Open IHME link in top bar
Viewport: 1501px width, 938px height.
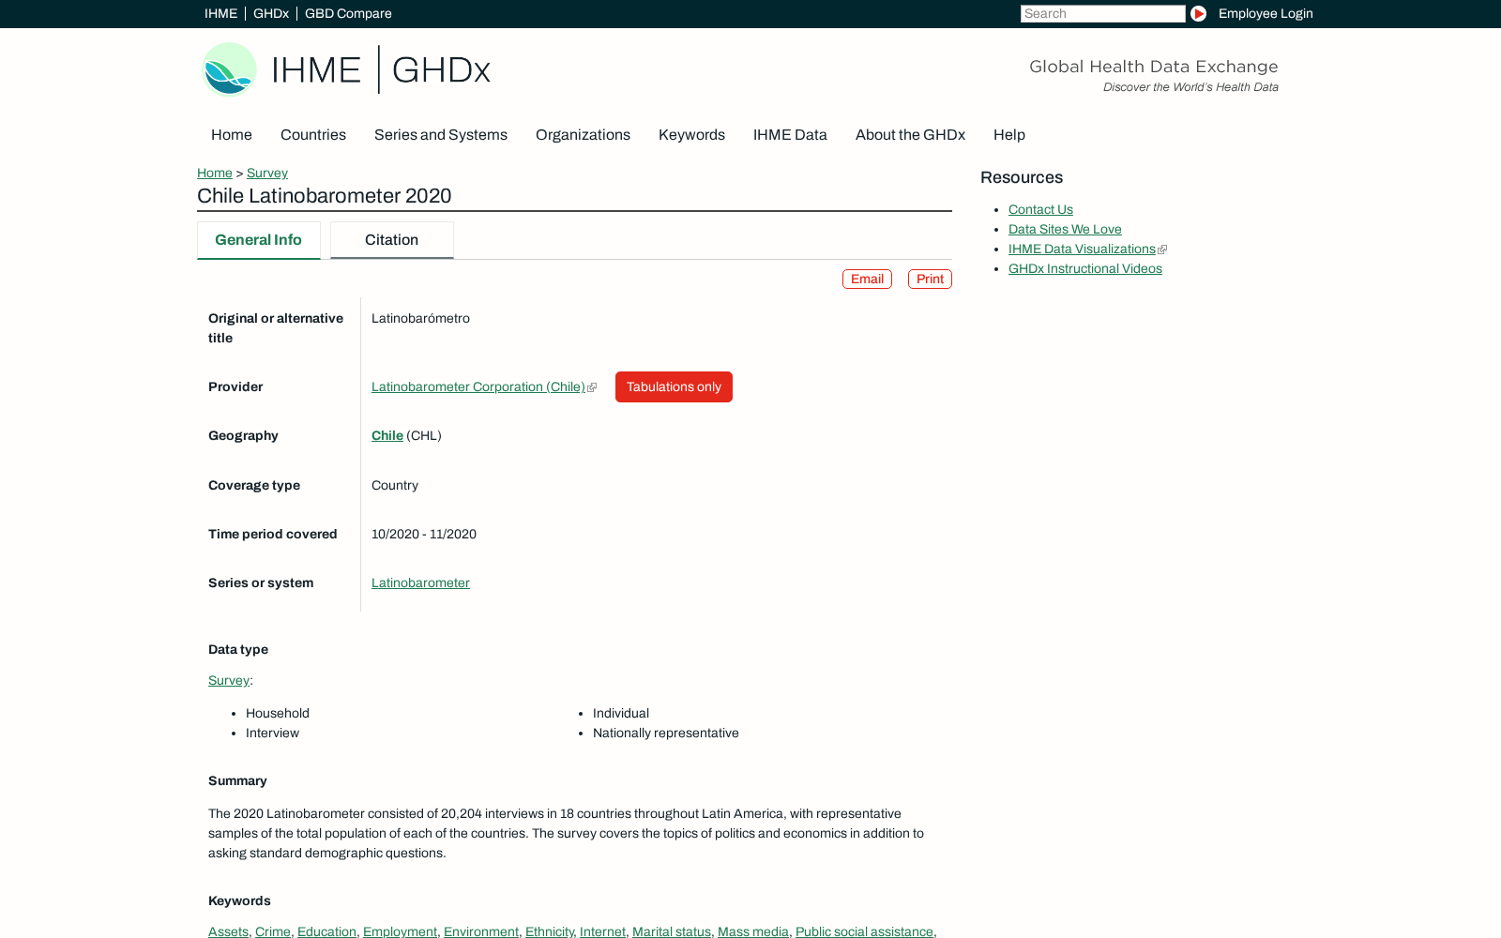220,13
